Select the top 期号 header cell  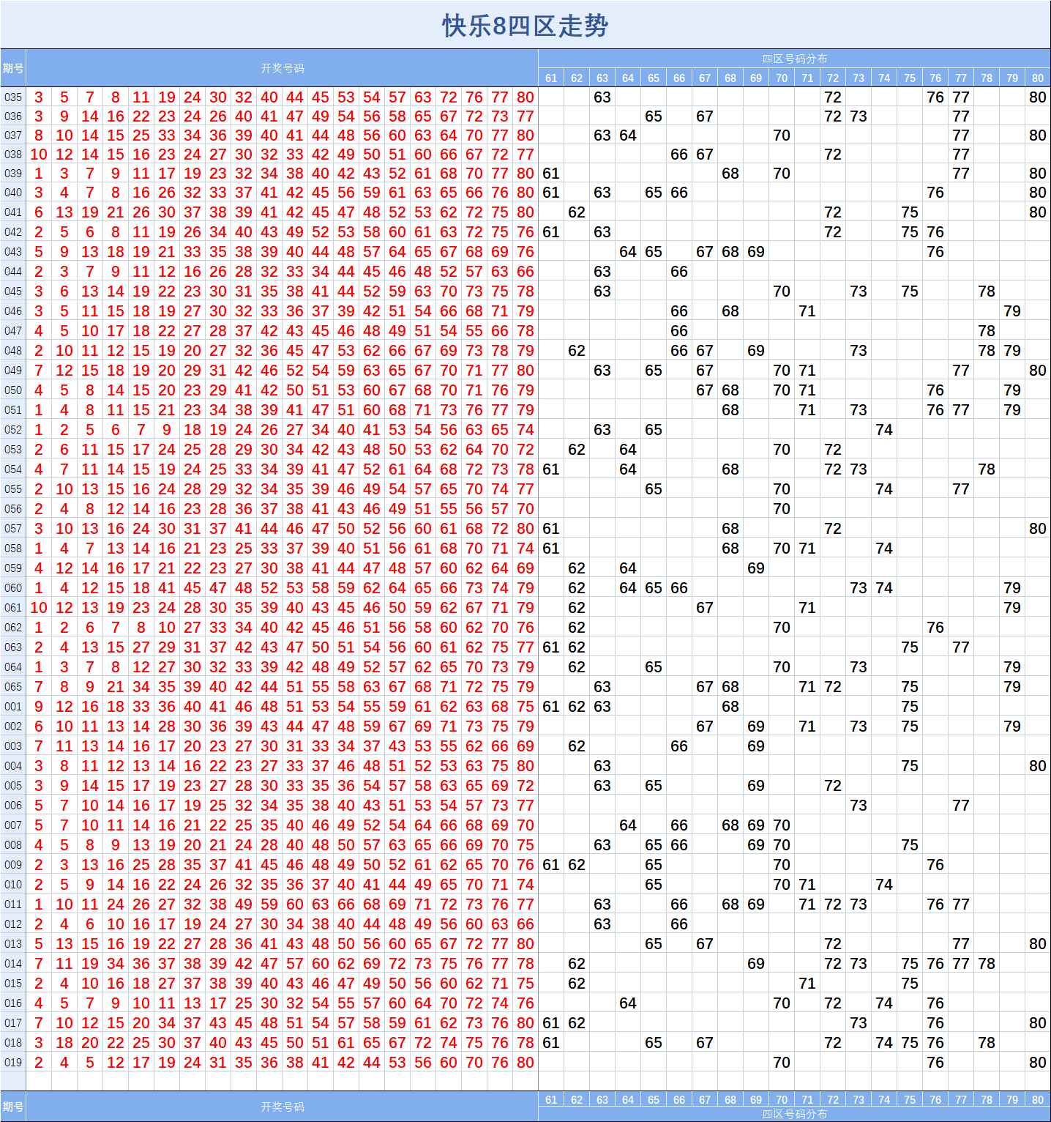pos(13,68)
